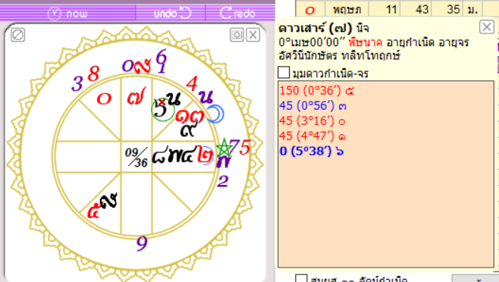Click the redo button
499x282 pixels.
237,14
